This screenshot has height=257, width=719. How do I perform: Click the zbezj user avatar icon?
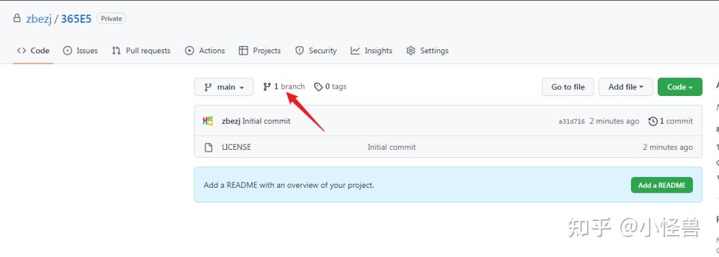pos(208,121)
